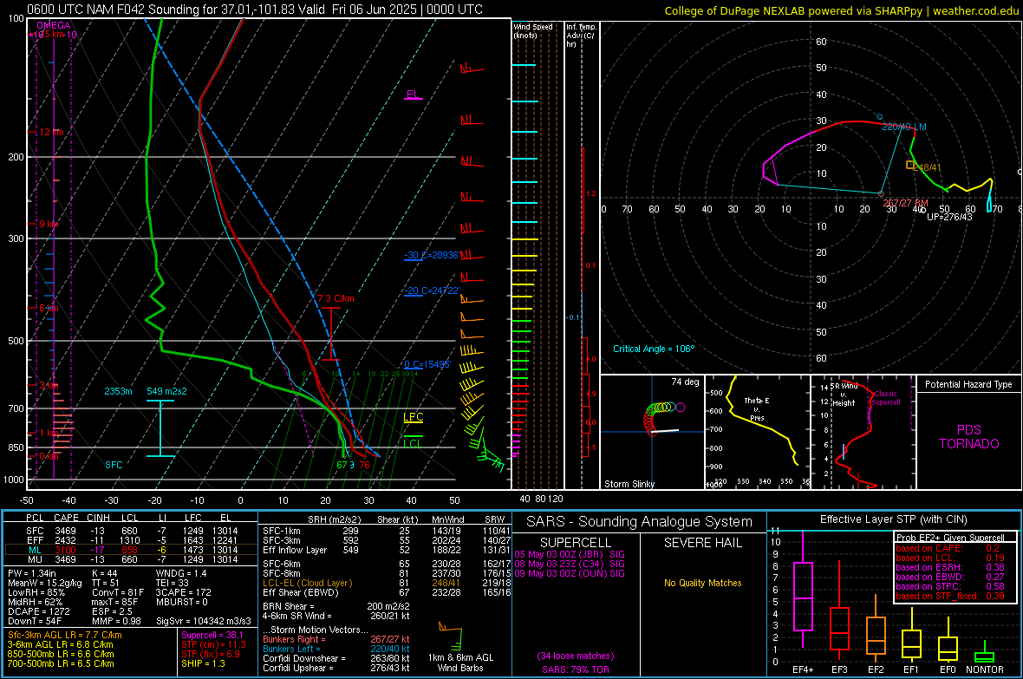Click the Supercell = 38.1 composite value
This screenshot has width=1023, height=679.
click(x=212, y=635)
